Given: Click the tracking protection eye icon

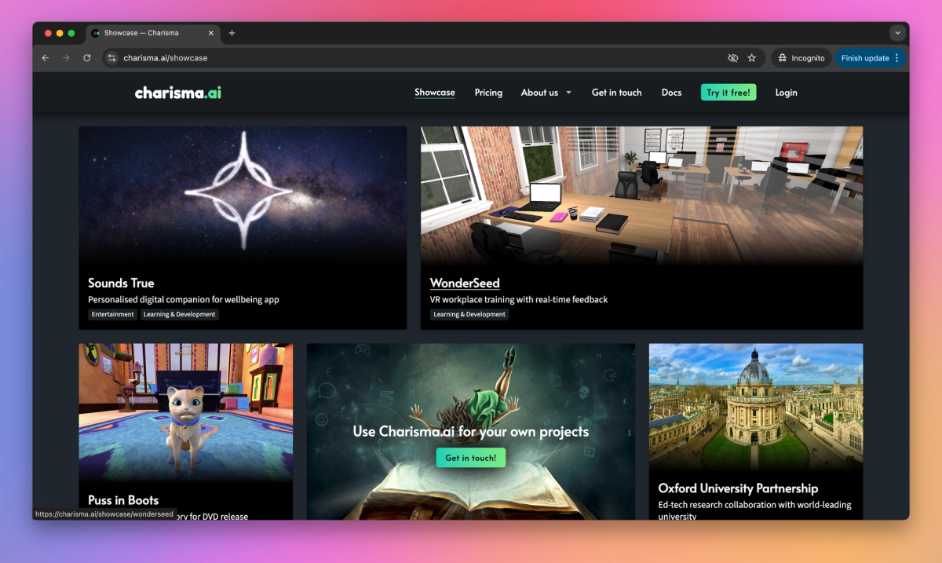Looking at the screenshot, I should [x=733, y=58].
